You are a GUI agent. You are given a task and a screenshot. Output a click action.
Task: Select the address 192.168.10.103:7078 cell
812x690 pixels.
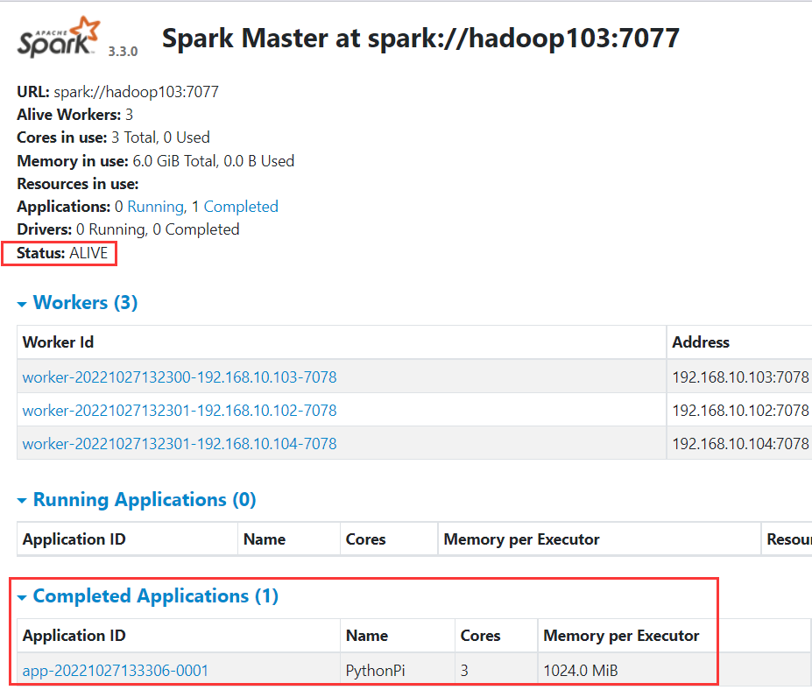[x=740, y=377]
